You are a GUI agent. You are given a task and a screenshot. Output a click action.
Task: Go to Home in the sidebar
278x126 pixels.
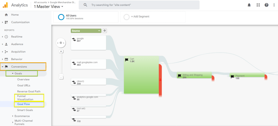[15, 15]
